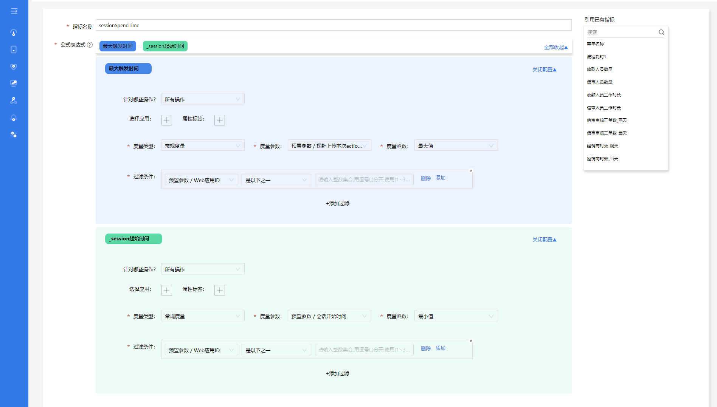Screen dimensions: 717x407
Task: Open the heart-shaped sidebar icon
Action: pos(14,67)
